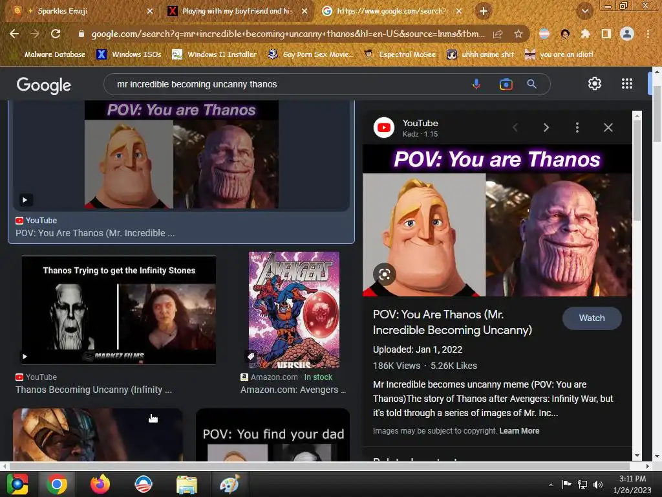Viewport: 662px width, 497px height.
Task: Go back to previous page
Action: [x=14, y=34]
